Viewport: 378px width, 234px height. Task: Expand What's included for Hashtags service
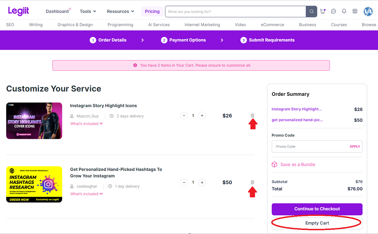[x=86, y=194]
